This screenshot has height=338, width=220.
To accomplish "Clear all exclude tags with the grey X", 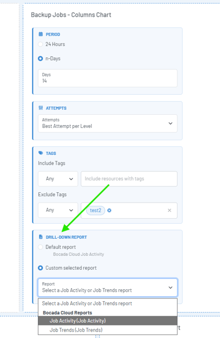I will click(x=170, y=210).
